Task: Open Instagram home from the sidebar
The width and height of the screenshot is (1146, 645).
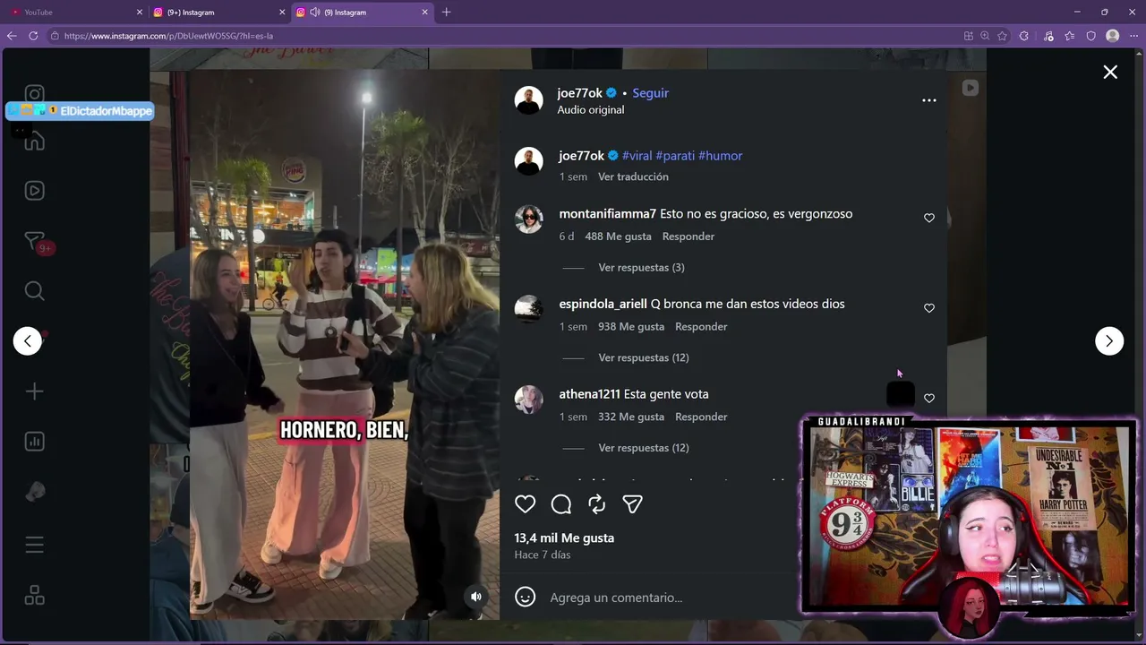Action: [x=35, y=141]
